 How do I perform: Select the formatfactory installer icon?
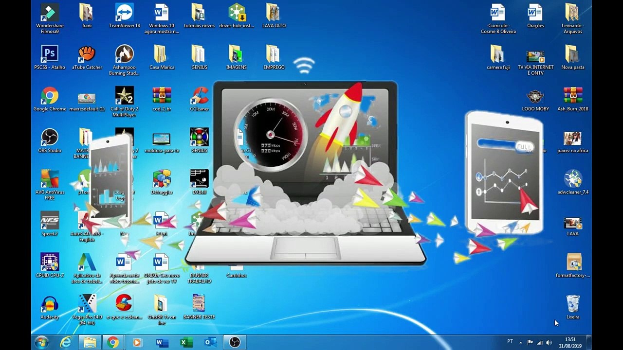click(x=572, y=266)
